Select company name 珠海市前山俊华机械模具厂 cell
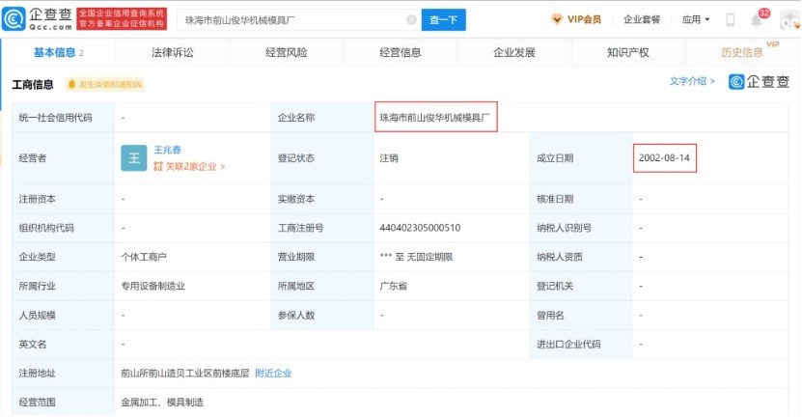The image size is (802, 418). coord(436,117)
